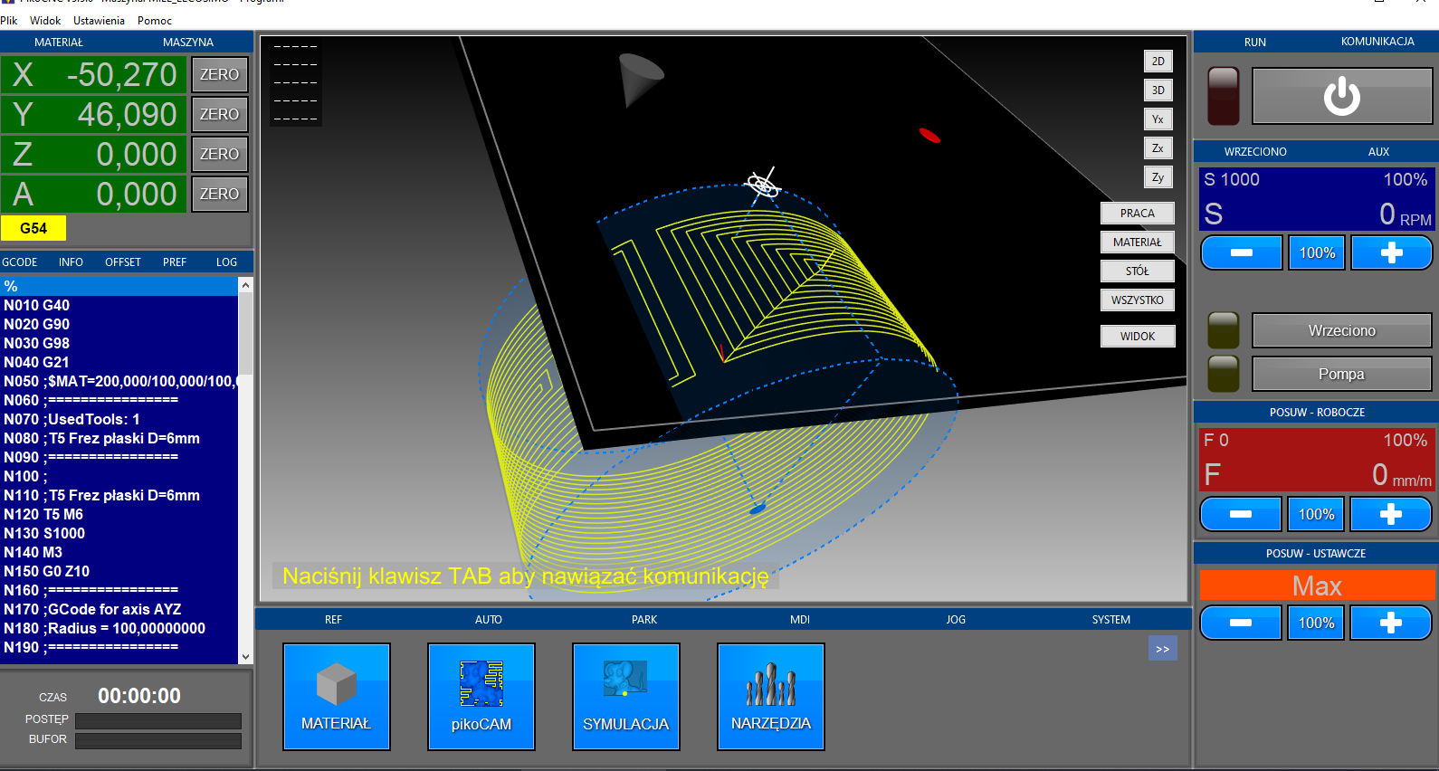Select the Zx plane view
This screenshot has height=771, width=1439.
1158,148
